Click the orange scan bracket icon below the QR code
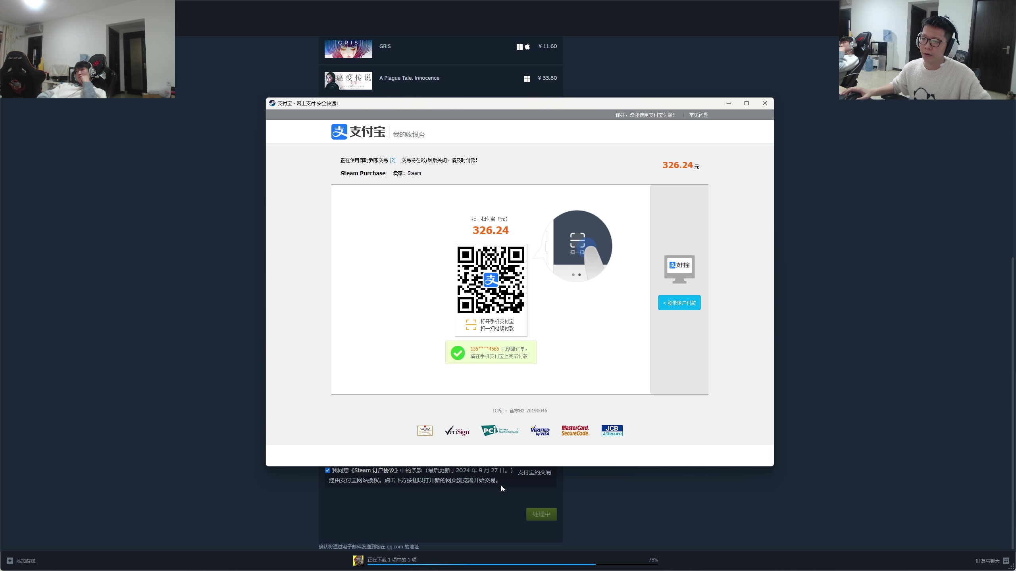The width and height of the screenshot is (1016, 571). [471, 325]
